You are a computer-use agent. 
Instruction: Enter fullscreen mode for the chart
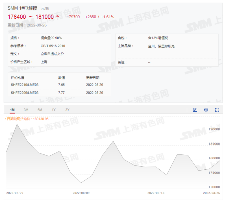(x=217, y=110)
